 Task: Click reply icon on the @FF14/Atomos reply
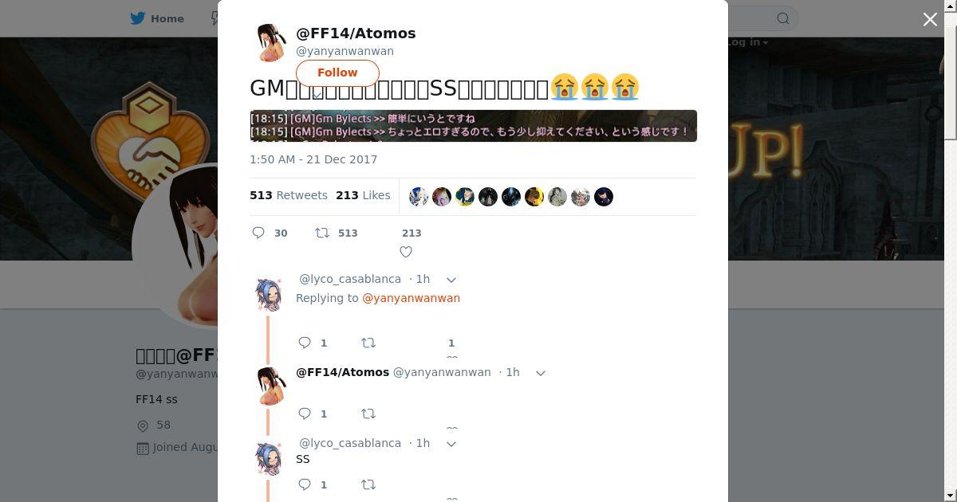[305, 414]
